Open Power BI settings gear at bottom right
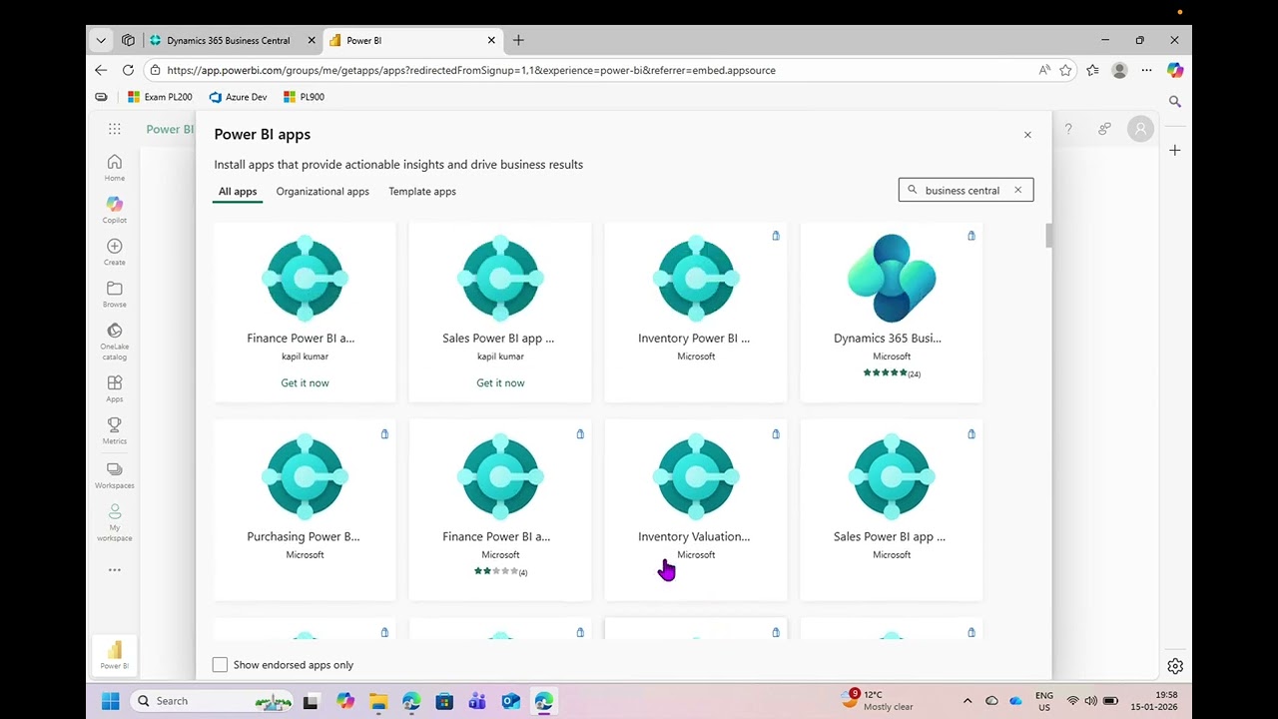Image resolution: width=1278 pixels, height=719 pixels. (x=1175, y=666)
